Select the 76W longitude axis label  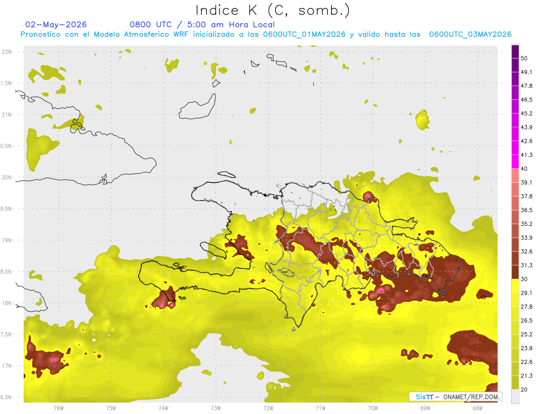(x=59, y=408)
